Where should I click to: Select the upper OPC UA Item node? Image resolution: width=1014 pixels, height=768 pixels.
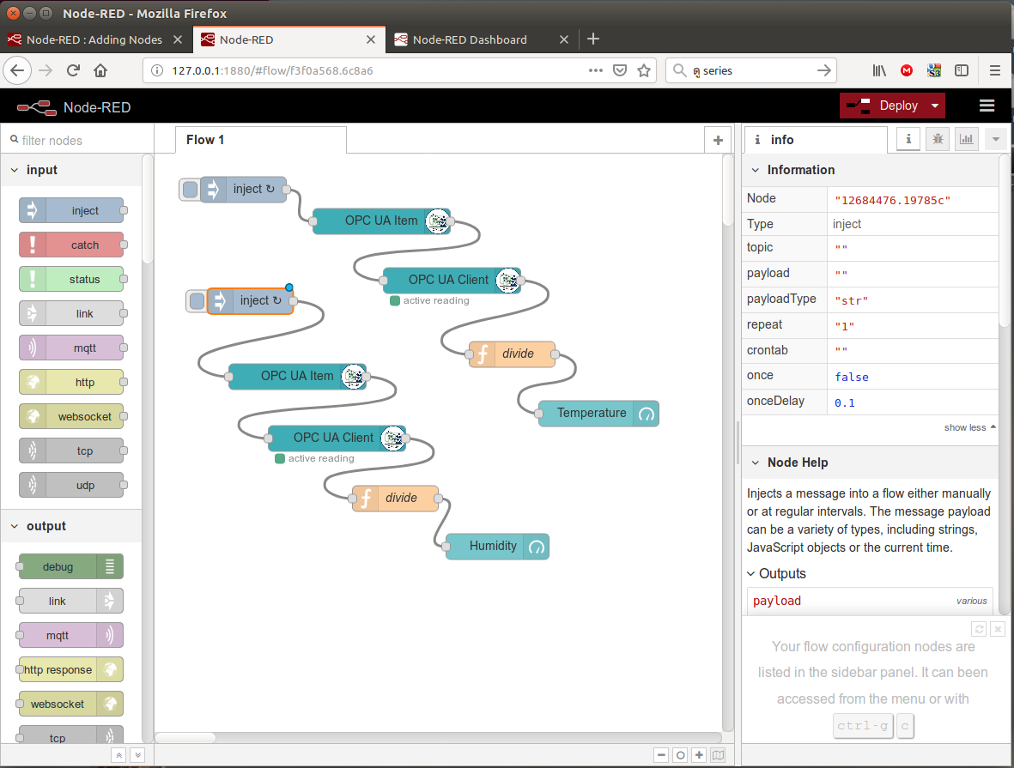[381, 221]
